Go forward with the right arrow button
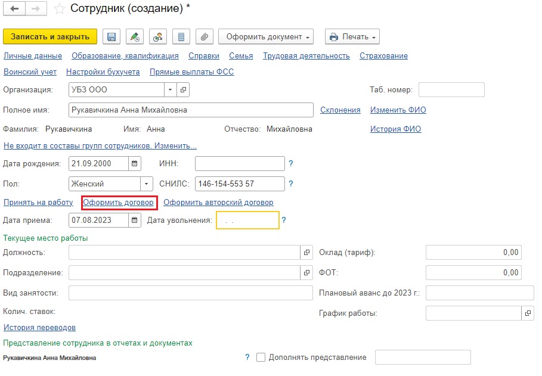 point(36,8)
